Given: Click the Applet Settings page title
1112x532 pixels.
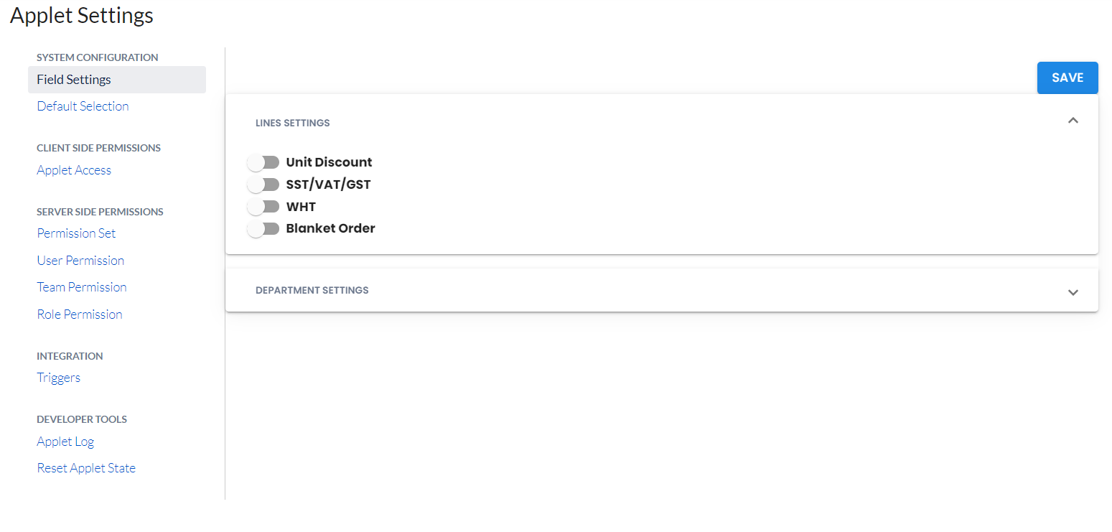Looking at the screenshot, I should 82,15.
